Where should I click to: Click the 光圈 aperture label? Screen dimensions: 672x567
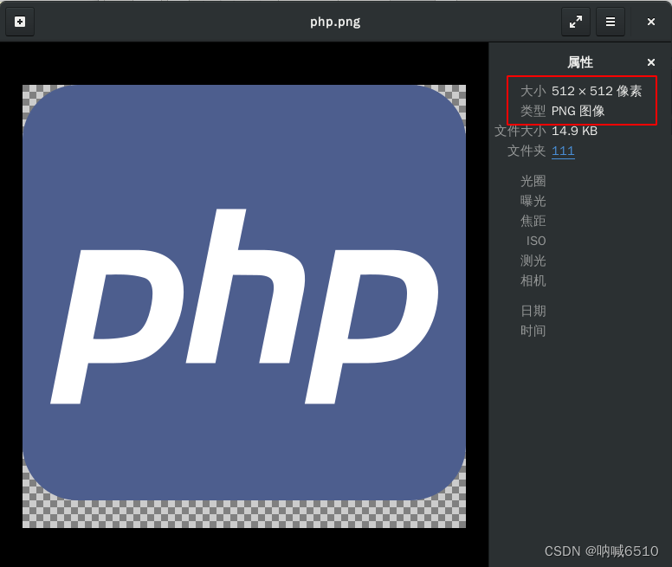[x=533, y=181]
